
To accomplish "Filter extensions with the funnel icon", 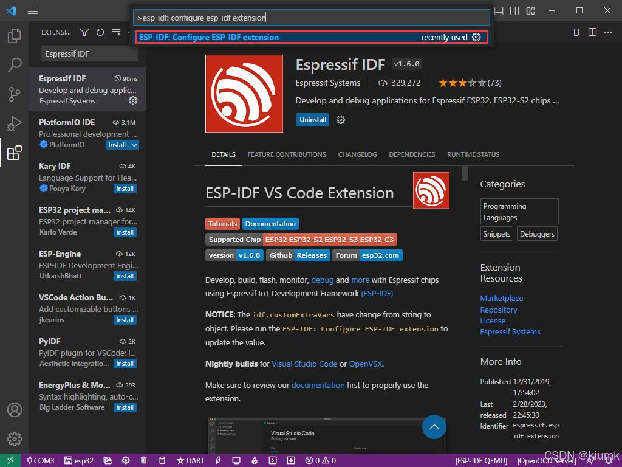I will point(84,32).
